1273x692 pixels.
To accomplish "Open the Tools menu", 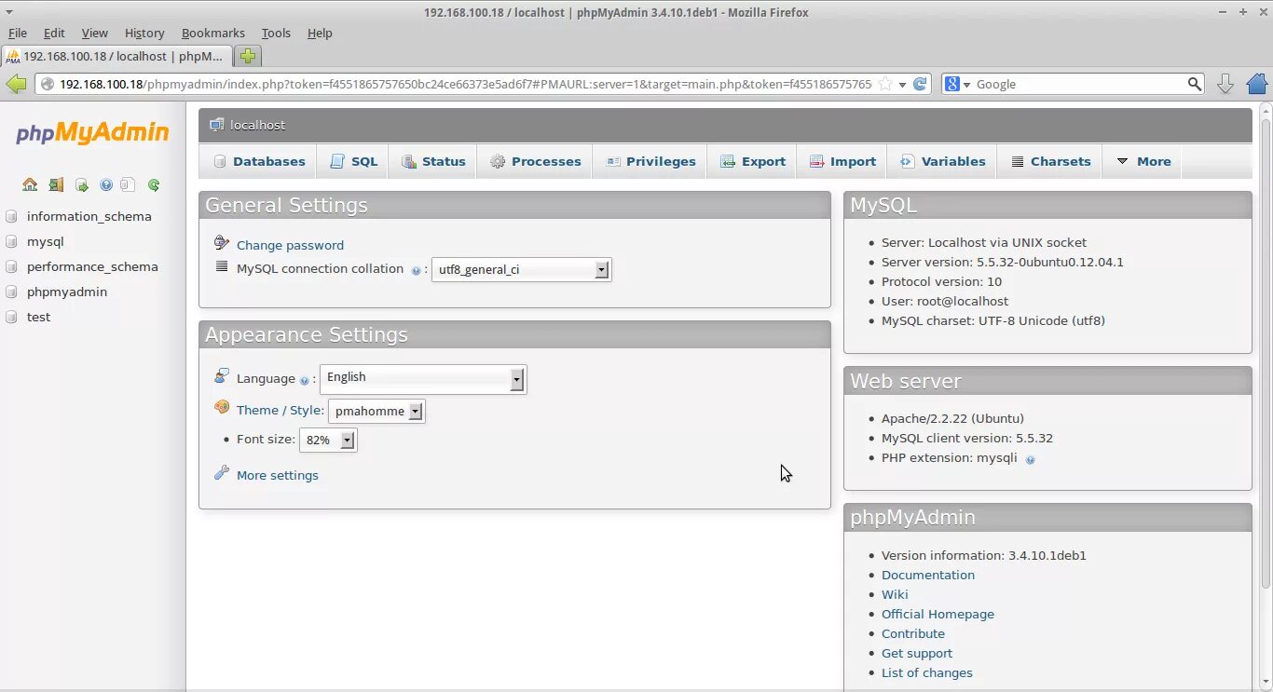I will [x=276, y=33].
